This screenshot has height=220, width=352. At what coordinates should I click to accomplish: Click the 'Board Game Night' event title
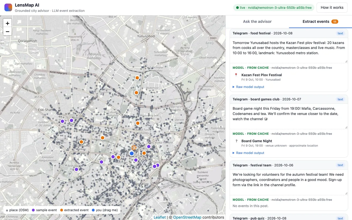tap(257, 141)
